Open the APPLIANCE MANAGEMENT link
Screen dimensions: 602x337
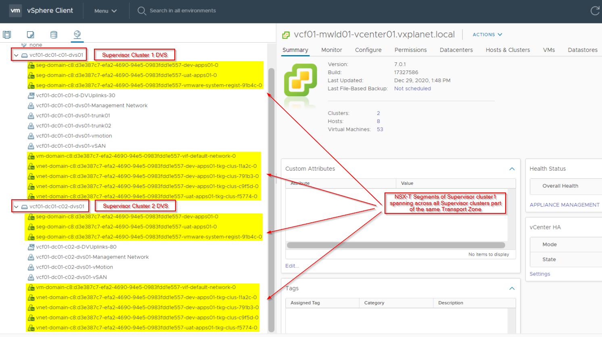[x=564, y=205]
